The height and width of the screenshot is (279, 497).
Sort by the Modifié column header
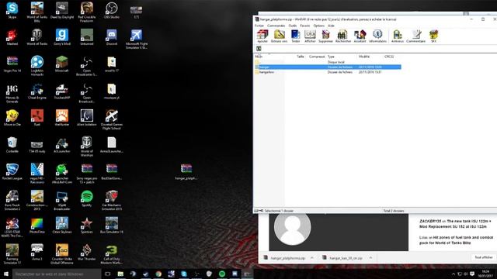tap(364, 57)
